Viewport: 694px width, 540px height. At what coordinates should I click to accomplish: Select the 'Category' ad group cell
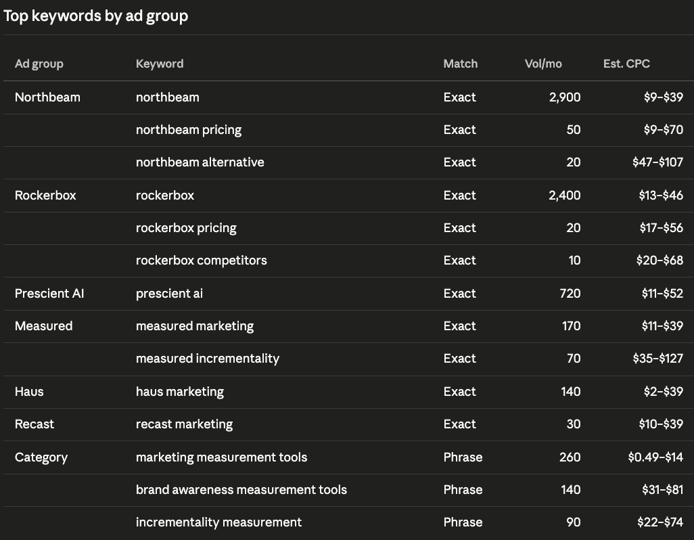pos(41,457)
